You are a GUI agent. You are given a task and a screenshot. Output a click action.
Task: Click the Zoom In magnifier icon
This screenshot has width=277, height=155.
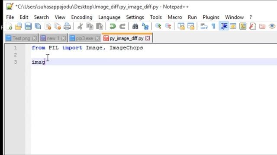[x=158, y=26]
